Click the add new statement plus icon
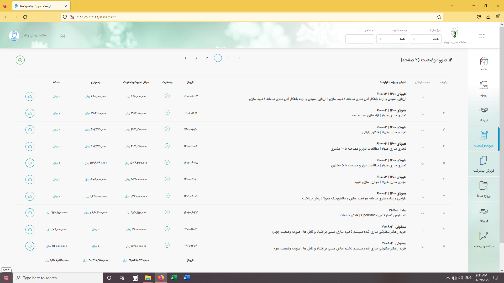504x283 pixels. click(x=20, y=60)
